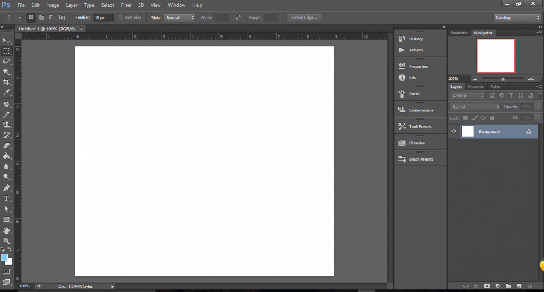Toggle the Anti-alias checkbox
Screen dimensions: 544x292
(121, 17)
